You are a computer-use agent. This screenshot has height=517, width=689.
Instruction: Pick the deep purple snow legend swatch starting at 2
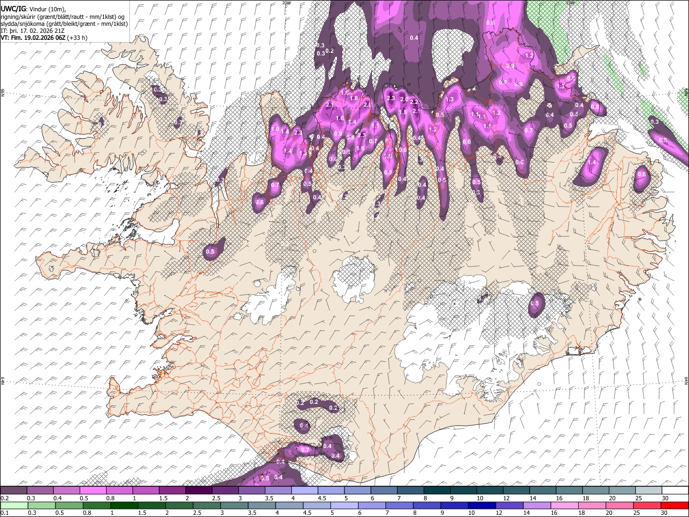point(198,491)
